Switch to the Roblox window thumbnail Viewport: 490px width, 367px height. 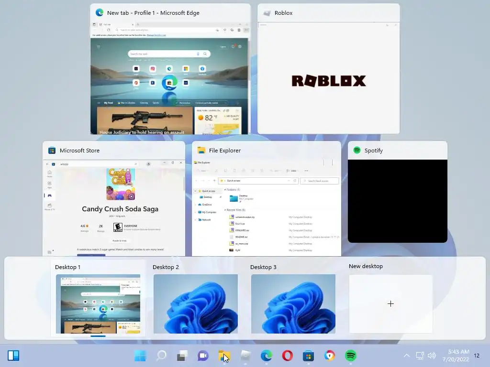click(328, 78)
